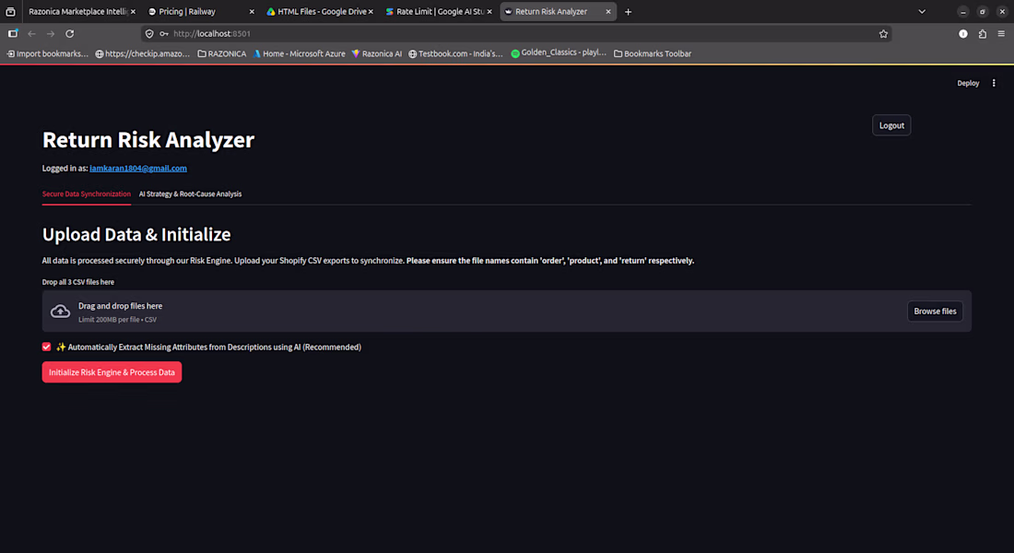
Task: Click Initialize Risk Engine & Process Data
Action: click(112, 372)
